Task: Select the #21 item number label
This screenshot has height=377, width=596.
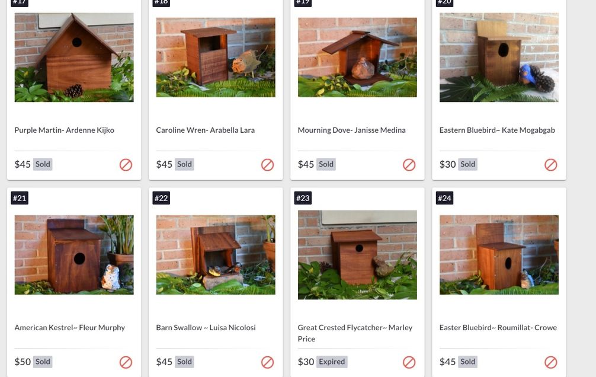Action: (x=20, y=198)
